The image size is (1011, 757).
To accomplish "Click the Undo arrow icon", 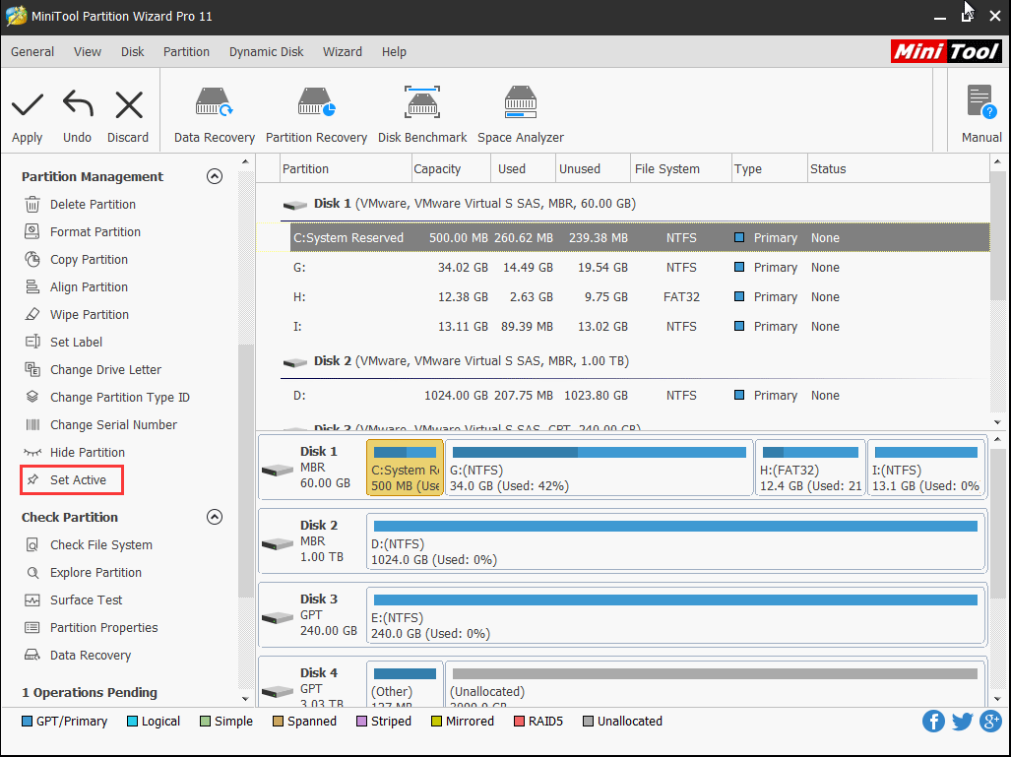I will 78,104.
